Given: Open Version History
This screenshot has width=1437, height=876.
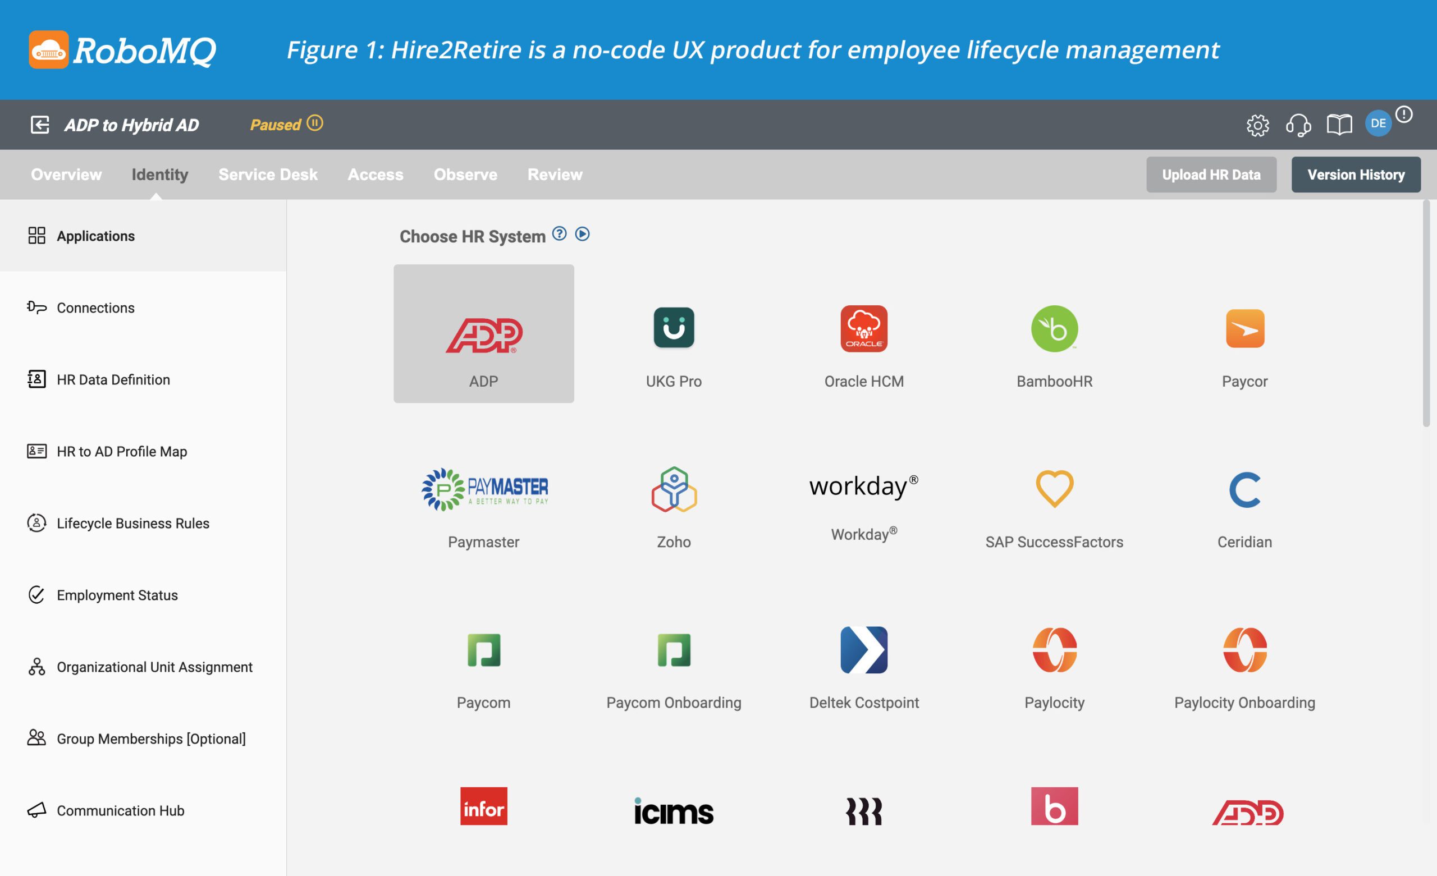Looking at the screenshot, I should pos(1356,175).
